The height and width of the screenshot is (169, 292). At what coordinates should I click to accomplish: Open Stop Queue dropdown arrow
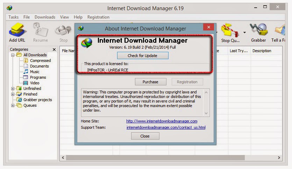[244, 33]
